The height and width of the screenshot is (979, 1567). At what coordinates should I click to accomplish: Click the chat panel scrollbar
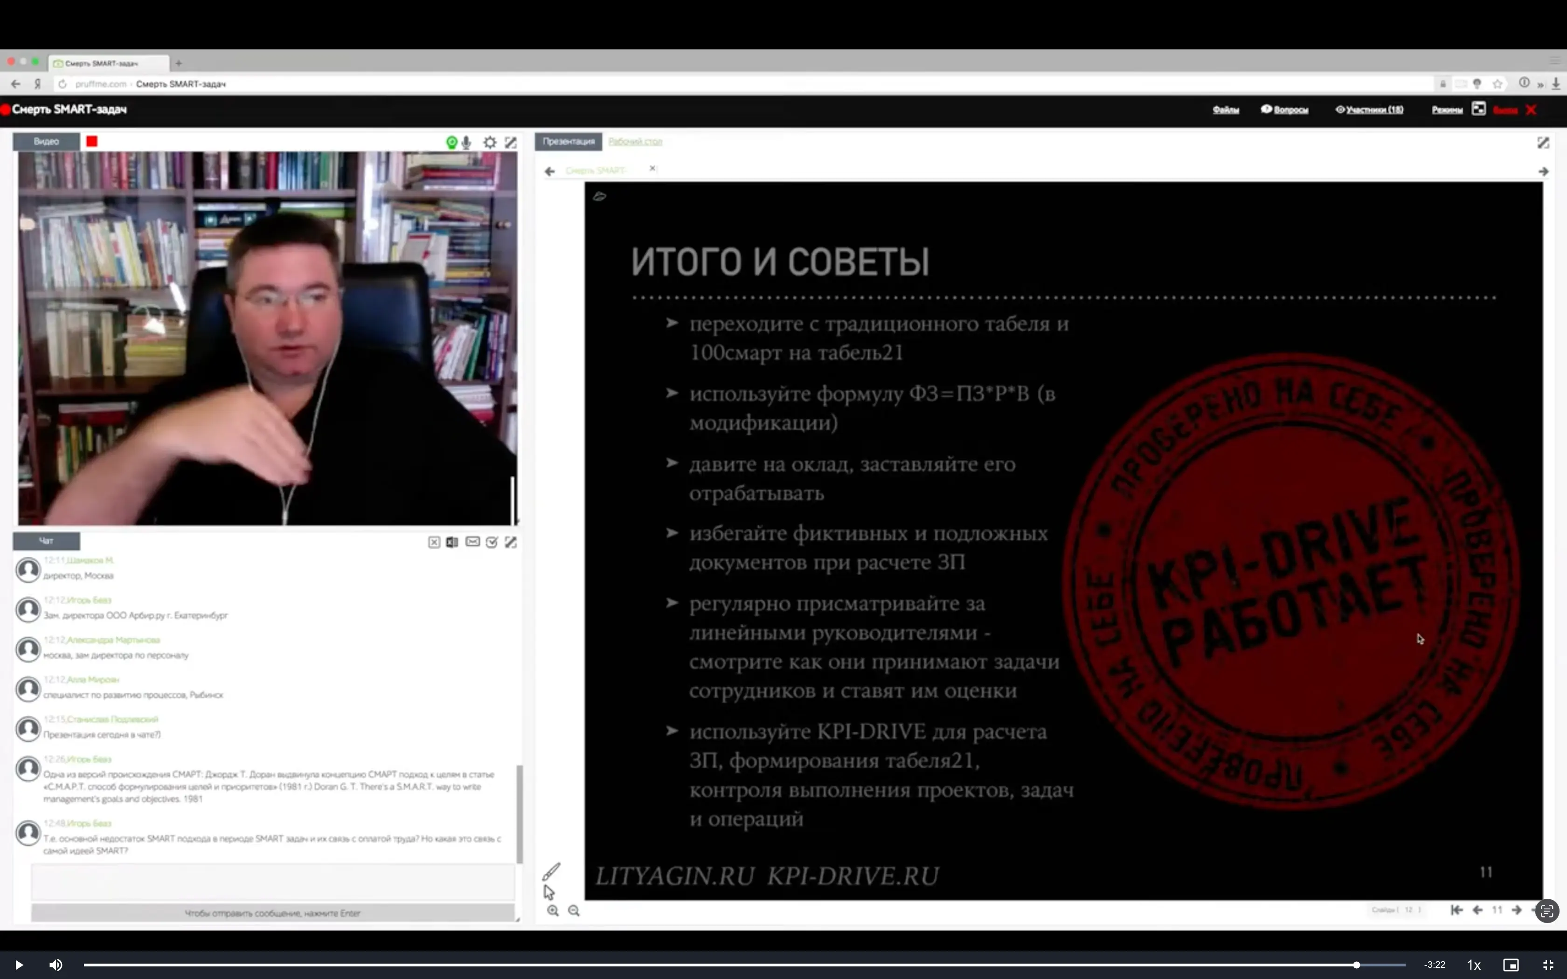tap(520, 814)
